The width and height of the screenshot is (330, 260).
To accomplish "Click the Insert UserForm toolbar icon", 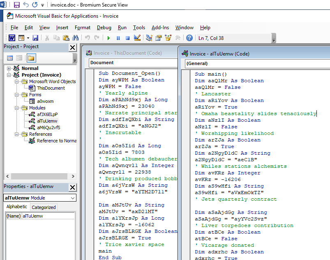I will coord(21,38).
